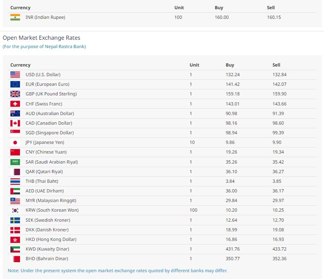Select the 'BHD (Bahrain Dinar)' row label
This screenshot has height=279, width=324.
coord(47,259)
